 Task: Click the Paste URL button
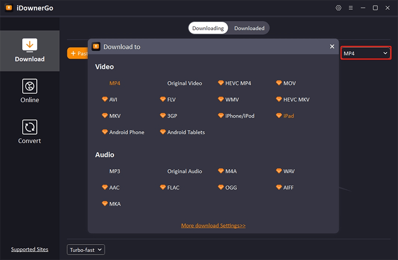click(78, 53)
